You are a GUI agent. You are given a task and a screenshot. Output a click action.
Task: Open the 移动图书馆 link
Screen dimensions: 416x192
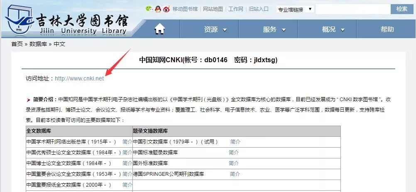[x=185, y=9]
